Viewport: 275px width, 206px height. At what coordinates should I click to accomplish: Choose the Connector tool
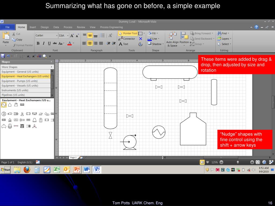[x=127, y=39]
